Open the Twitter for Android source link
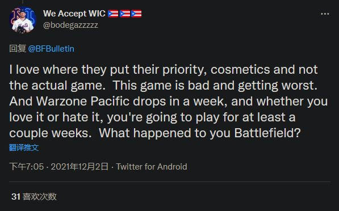339x211 pixels. [x=152, y=167]
